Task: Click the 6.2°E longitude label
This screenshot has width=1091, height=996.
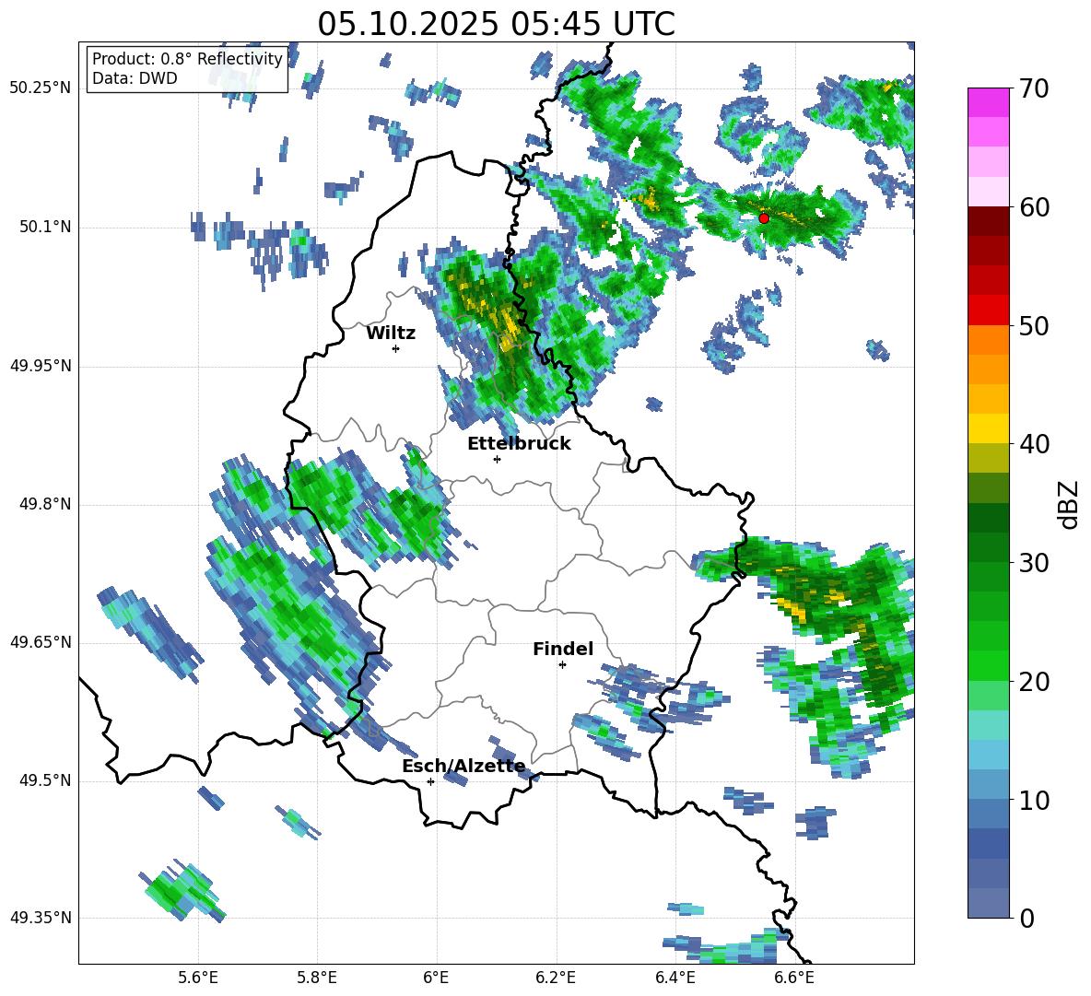Action: point(556,978)
